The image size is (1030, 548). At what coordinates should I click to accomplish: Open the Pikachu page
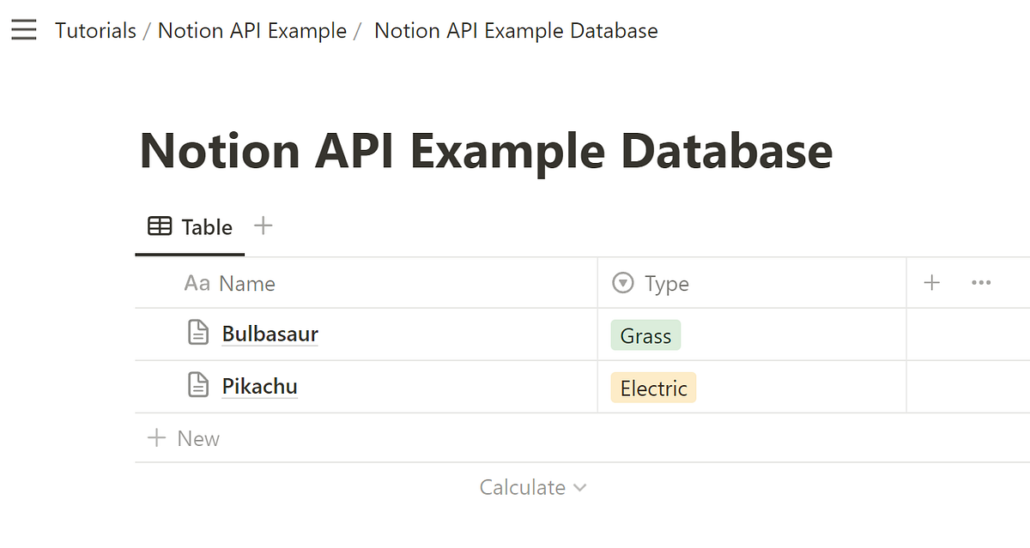point(259,386)
